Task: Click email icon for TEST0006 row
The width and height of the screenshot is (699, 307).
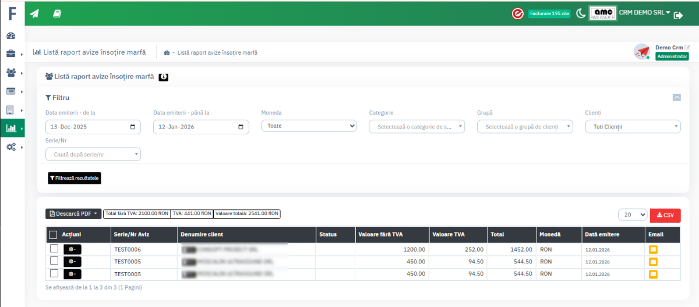Action: click(654, 249)
